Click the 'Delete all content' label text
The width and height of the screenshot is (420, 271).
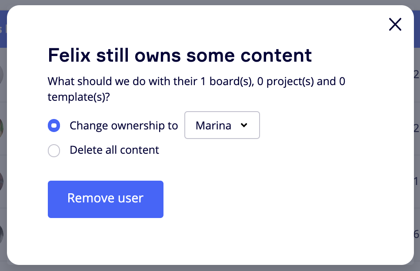pyautogui.click(x=114, y=150)
